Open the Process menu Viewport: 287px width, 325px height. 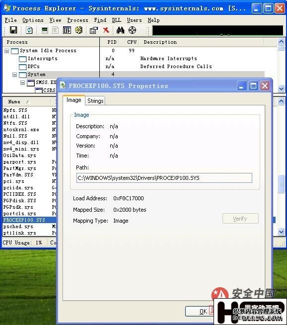pyautogui.click(x=77, y=20)
